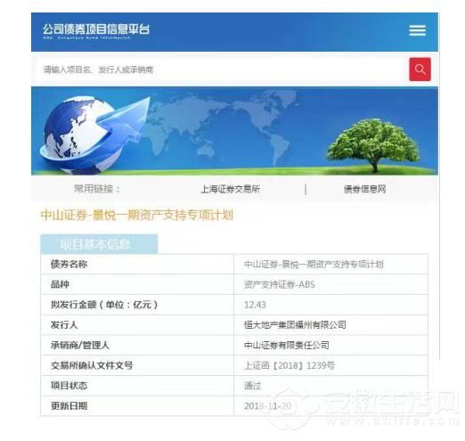Click the 公司债券项目信息平台 site logo
This screenshot has width=465, height=441.
coord(96,31)
